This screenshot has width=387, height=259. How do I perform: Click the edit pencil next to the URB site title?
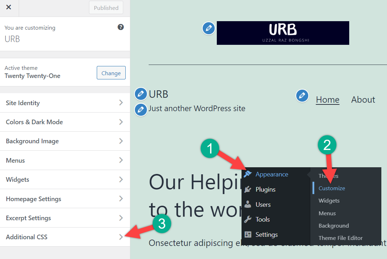pos(141,94)
